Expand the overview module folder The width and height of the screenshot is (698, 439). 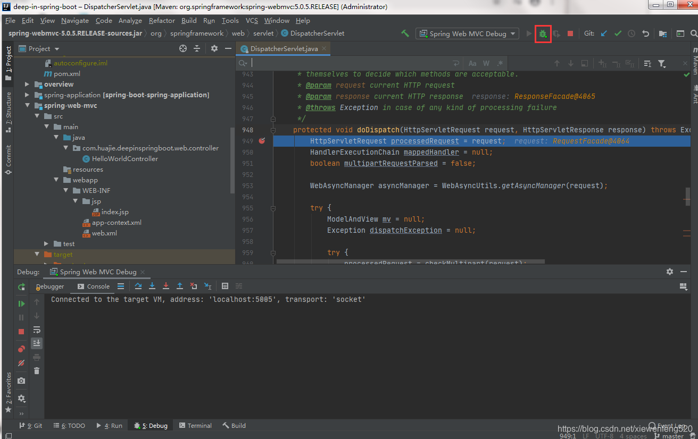pos(27,85)
